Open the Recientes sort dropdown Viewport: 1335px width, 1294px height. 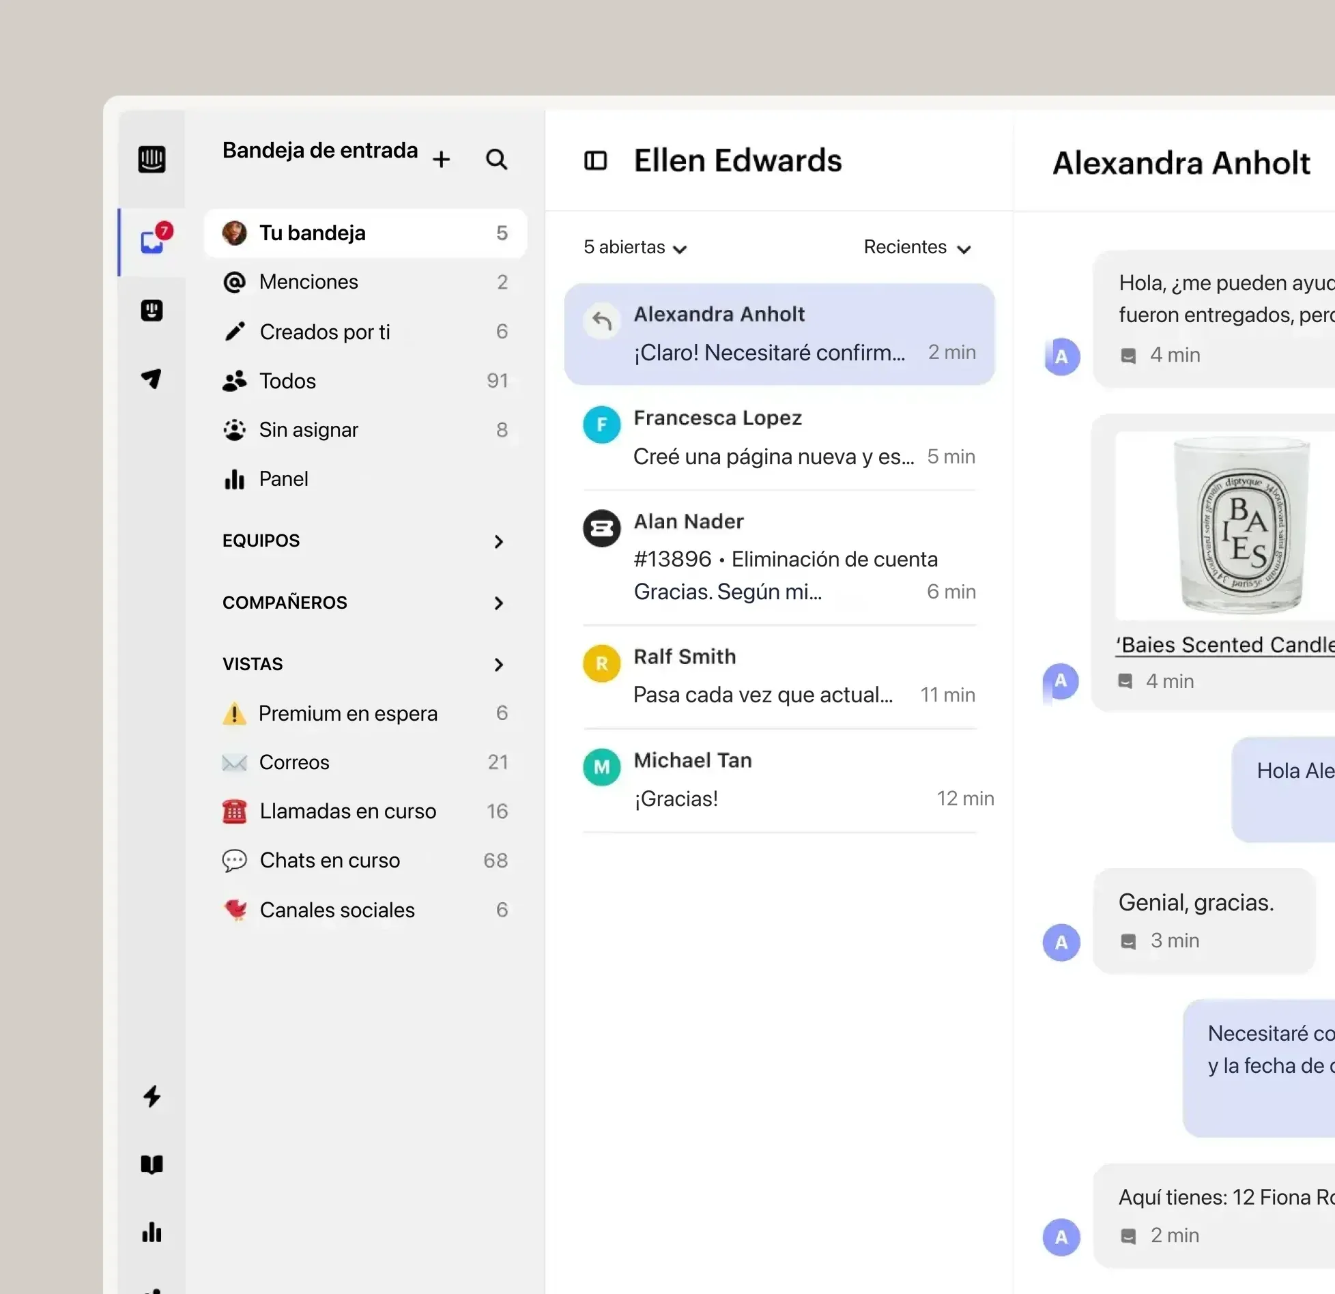[x=917, y=247]
